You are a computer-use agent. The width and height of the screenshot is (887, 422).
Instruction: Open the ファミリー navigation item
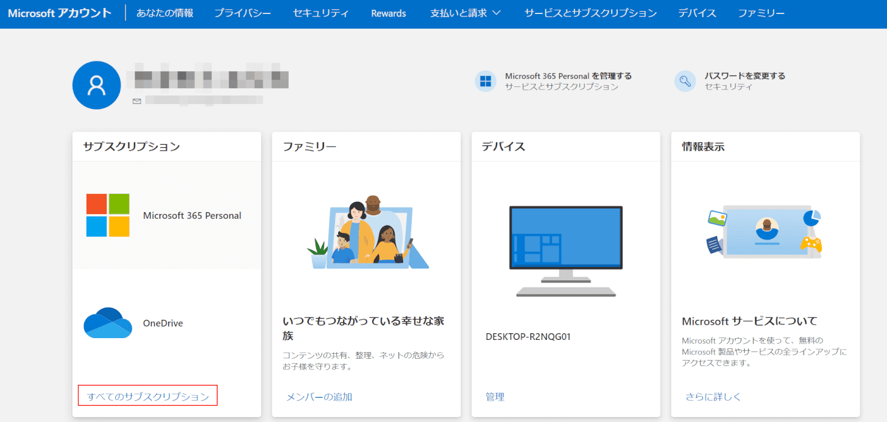coord(762,13)
